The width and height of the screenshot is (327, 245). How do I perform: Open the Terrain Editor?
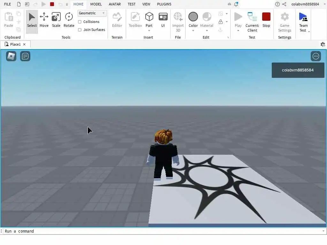coord(117,20)
